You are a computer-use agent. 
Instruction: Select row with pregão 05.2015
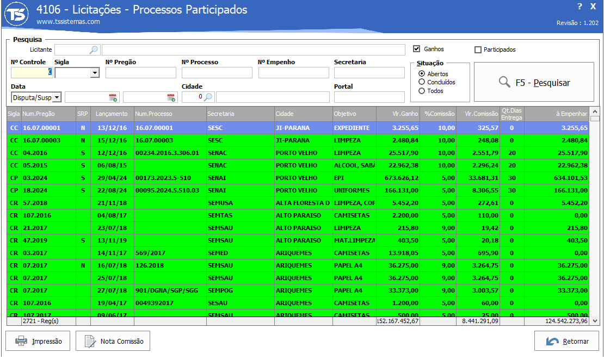pyautogui.click(x=298, y=165)
